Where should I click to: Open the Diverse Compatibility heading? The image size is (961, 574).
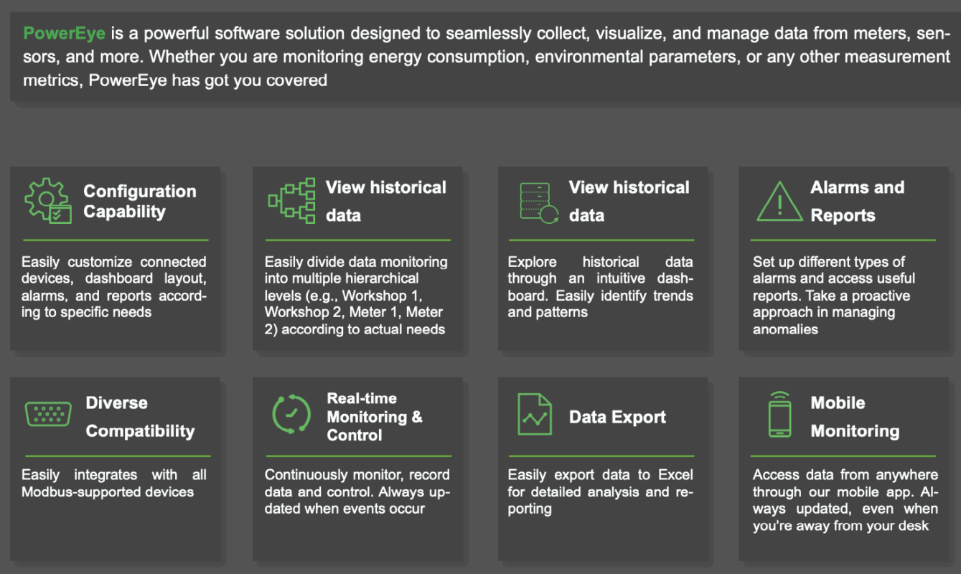point(140,417)
